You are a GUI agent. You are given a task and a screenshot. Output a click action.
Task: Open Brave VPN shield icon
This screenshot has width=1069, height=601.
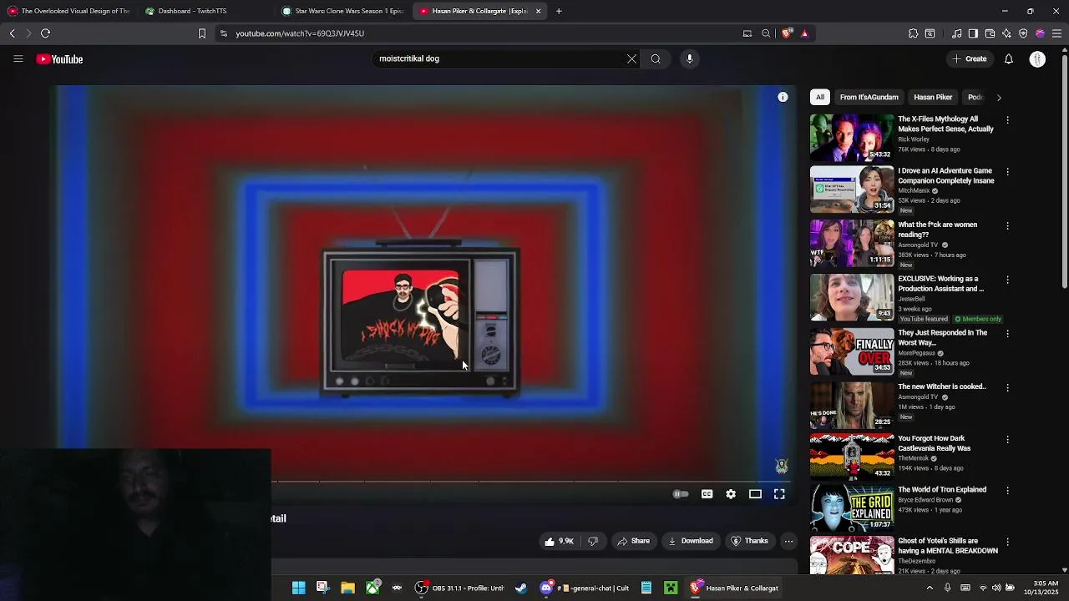pos(1023,33)
